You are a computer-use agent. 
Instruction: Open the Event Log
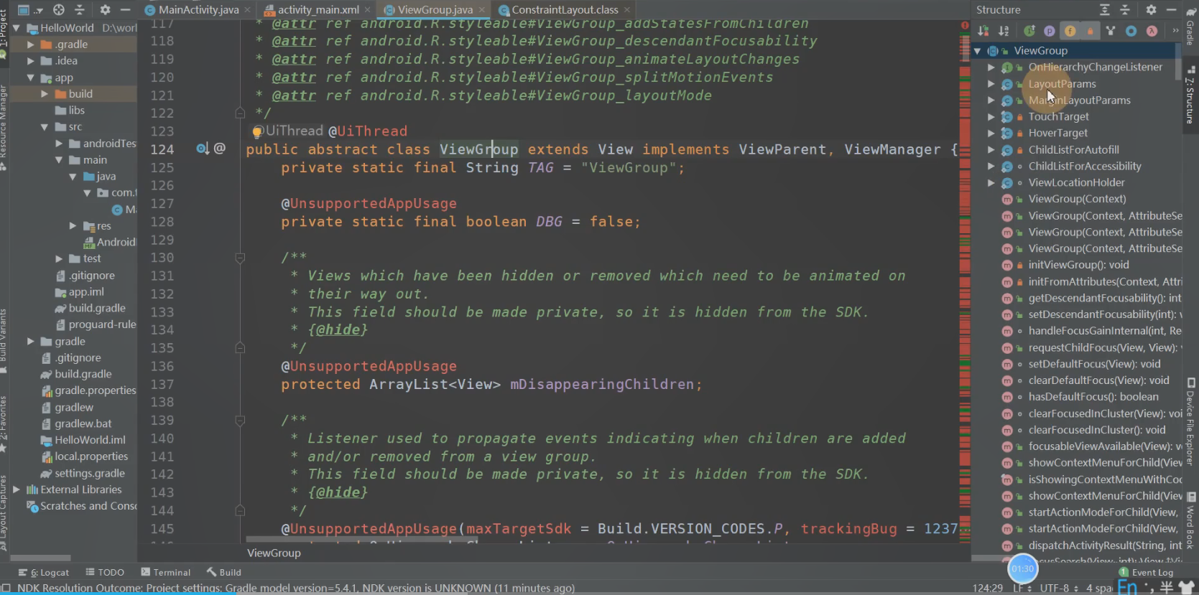(1146, 572)
